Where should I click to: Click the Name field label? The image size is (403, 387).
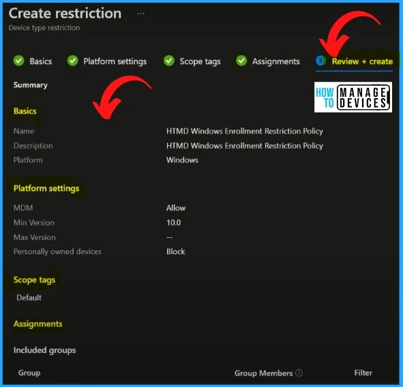click(x=24, y=131)
